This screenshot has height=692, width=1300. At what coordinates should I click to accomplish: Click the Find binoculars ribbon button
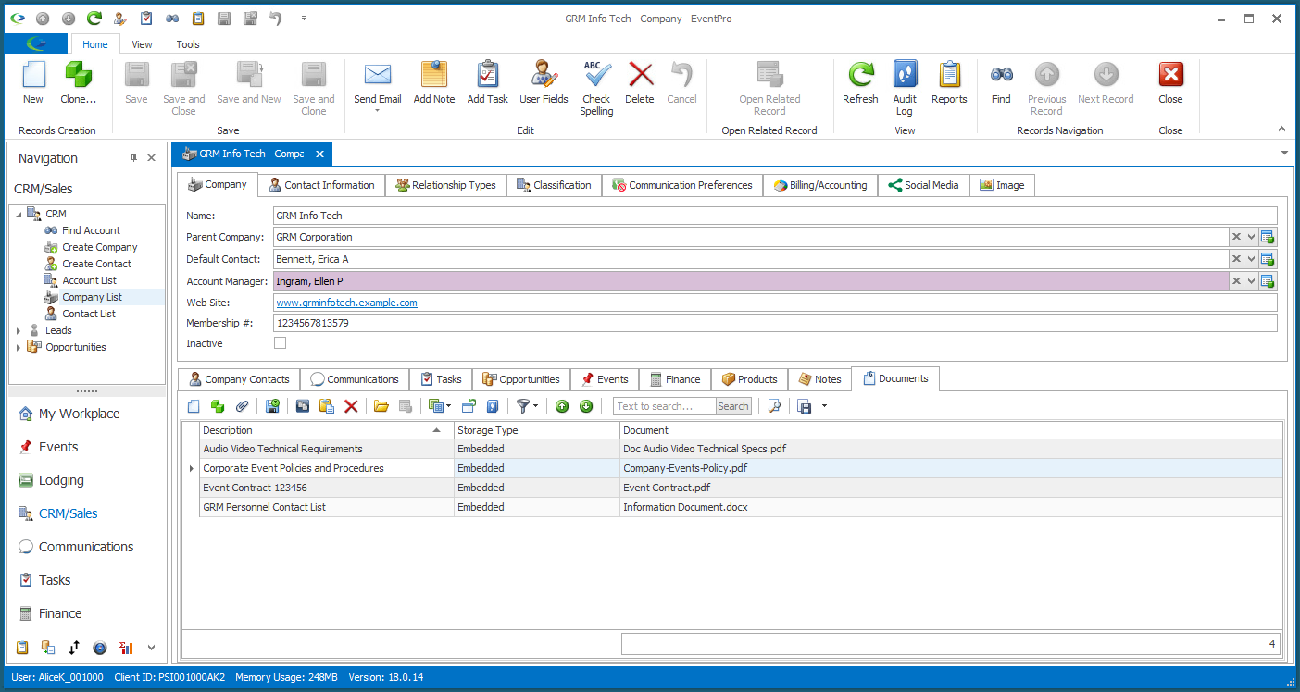click(x=1001, y=83)
